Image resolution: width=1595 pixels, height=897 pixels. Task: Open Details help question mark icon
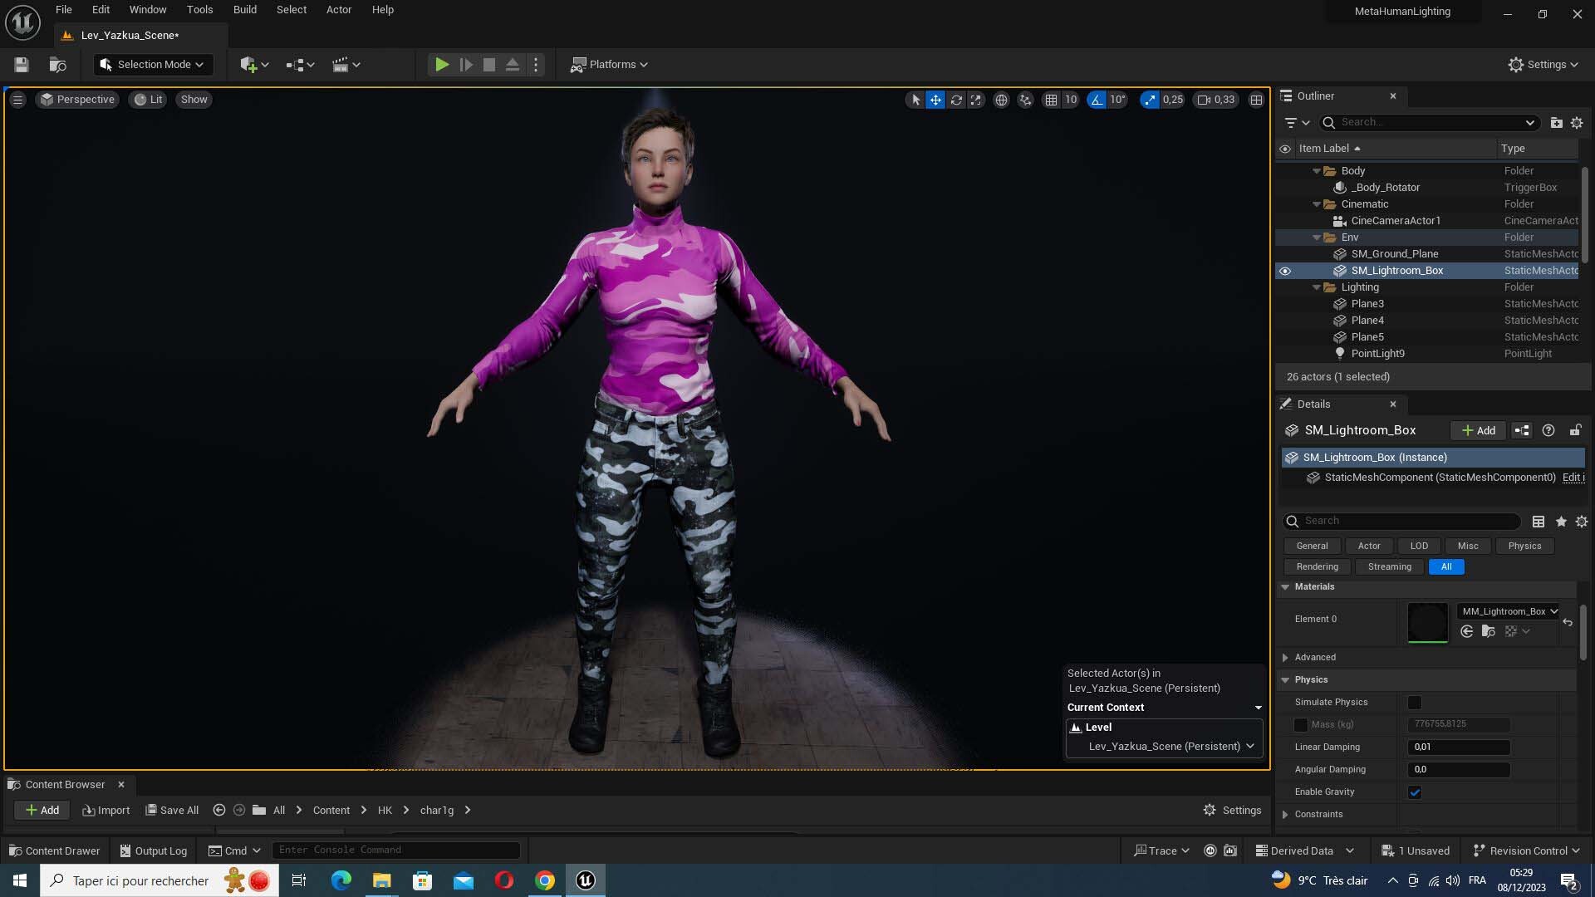[x=1548, y=430]
